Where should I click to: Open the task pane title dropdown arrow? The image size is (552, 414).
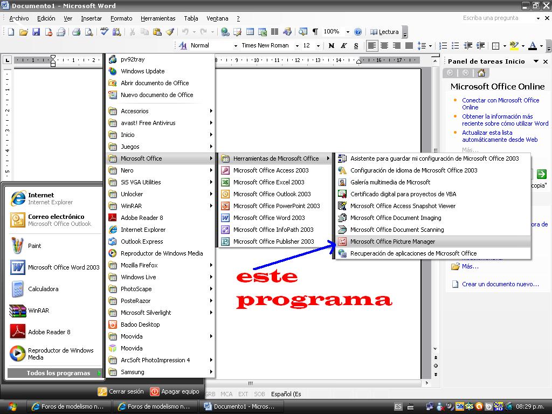(x=536, y=61)
